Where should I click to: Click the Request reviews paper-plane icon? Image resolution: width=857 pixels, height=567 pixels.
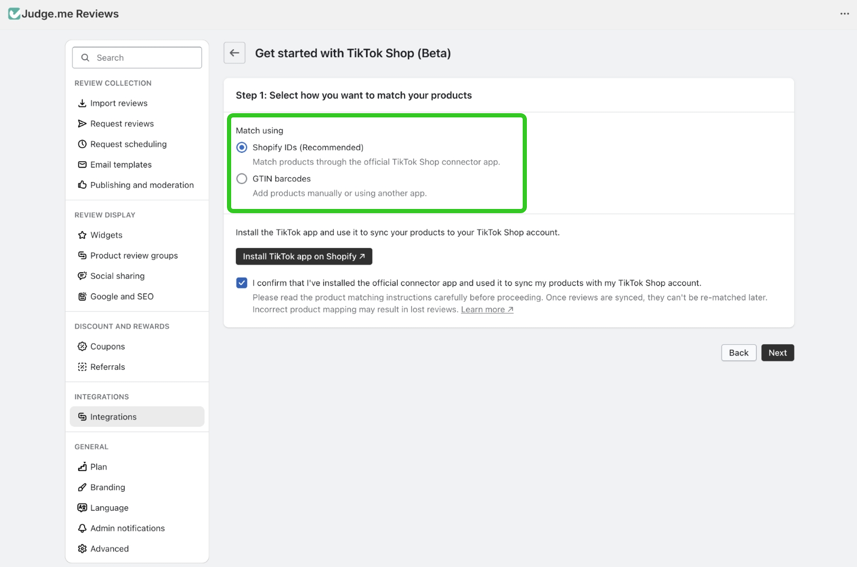[82, 124]
